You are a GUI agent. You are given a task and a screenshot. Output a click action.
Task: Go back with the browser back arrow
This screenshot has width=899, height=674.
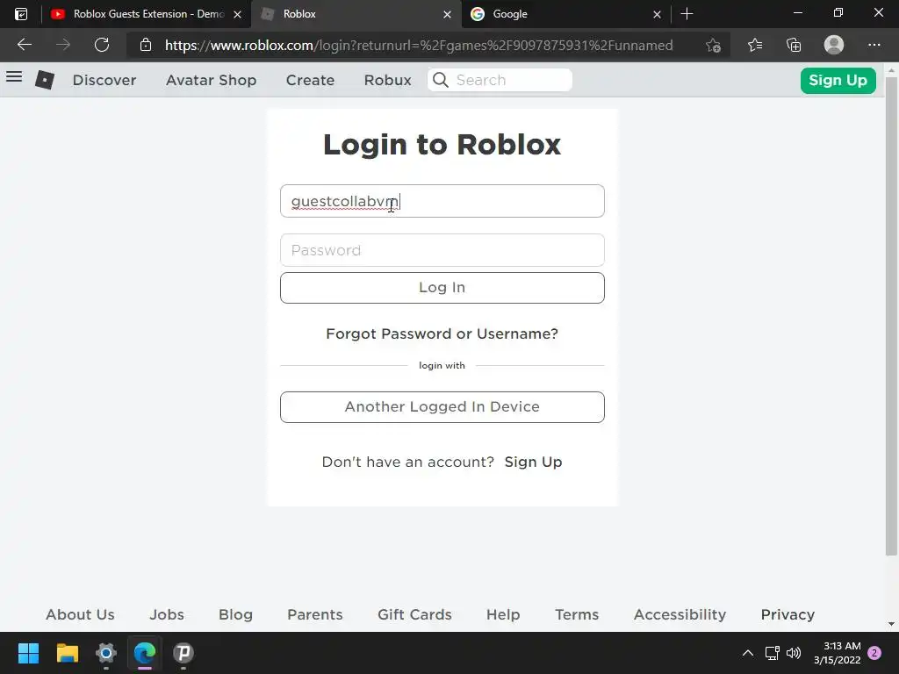(x=24, y=45)
